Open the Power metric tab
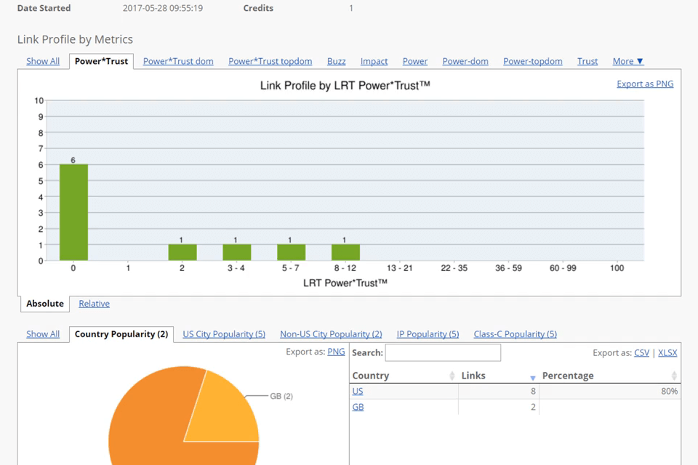698x465 pixels. click(x=415, y=61)
